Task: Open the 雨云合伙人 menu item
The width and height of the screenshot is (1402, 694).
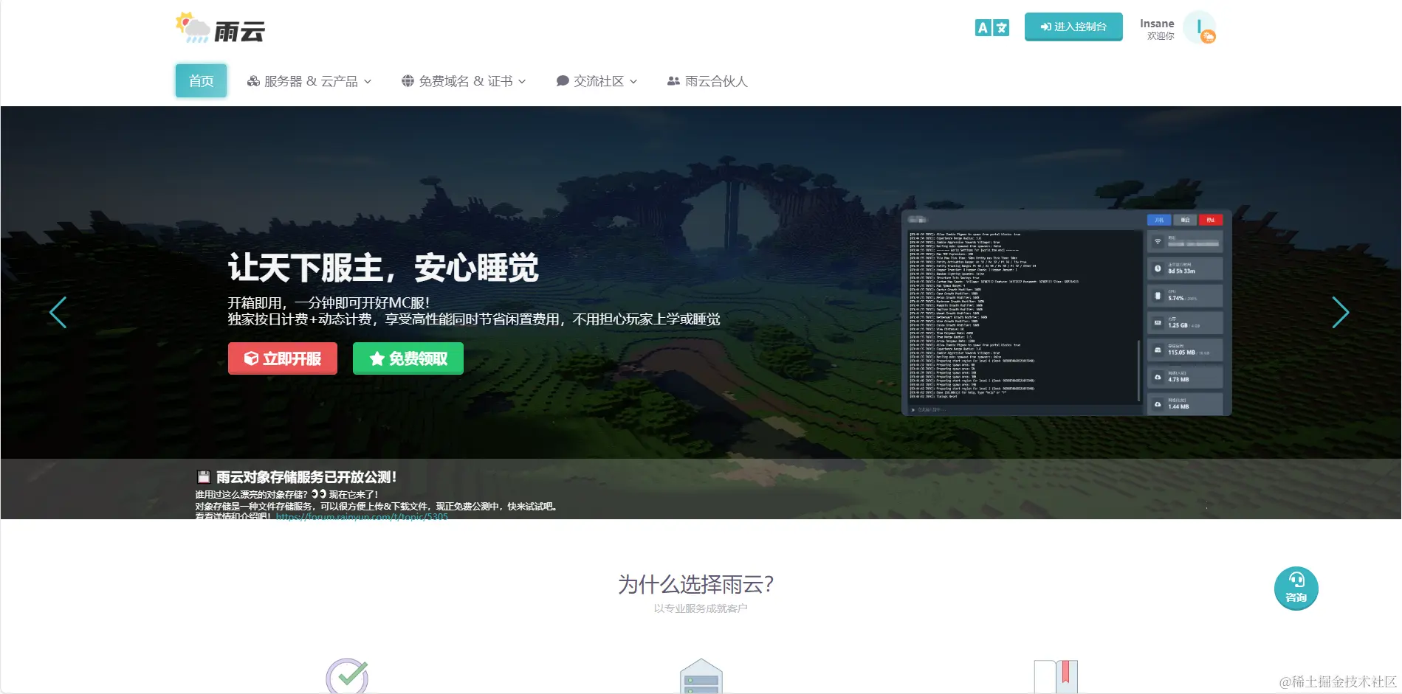Action: tap(707, 81)
